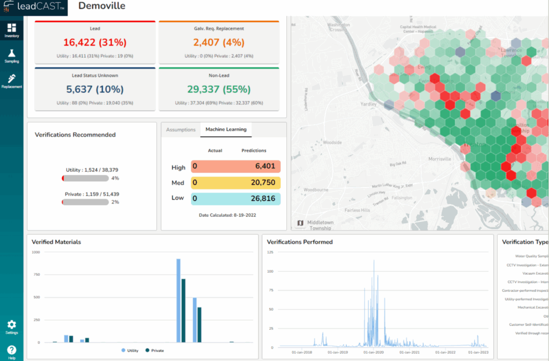The width and height of the screenshot is (549, 361).
Task: Click the Private verifications progress bar
Action: [x=85, y=202]
